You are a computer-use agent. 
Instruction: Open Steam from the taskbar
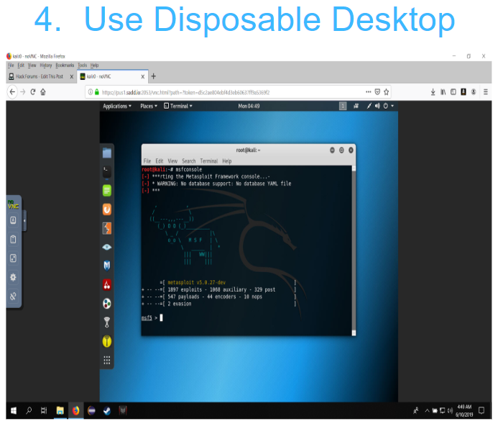tap(107, 411)
